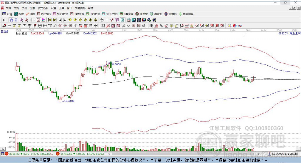Viewport: 301px width, 163px height.
Task: Toggle the crosshair cursor tool
Action: tap(107, 20)
